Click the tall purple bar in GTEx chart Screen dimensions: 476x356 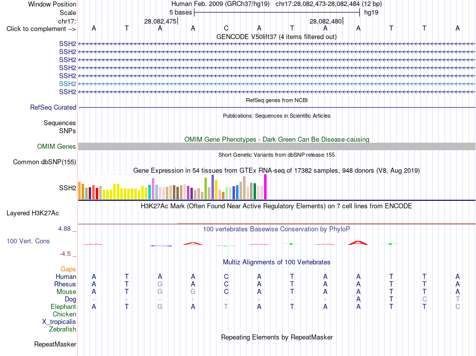point(213,187)
